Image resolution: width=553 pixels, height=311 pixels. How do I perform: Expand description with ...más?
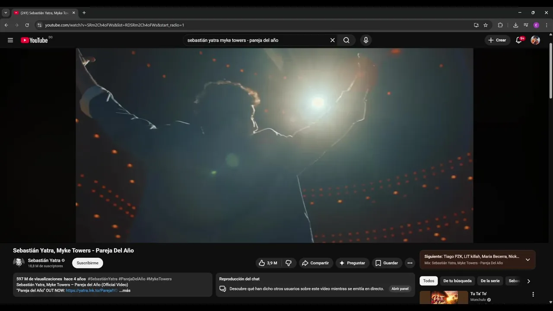click(x=125, y=291)
